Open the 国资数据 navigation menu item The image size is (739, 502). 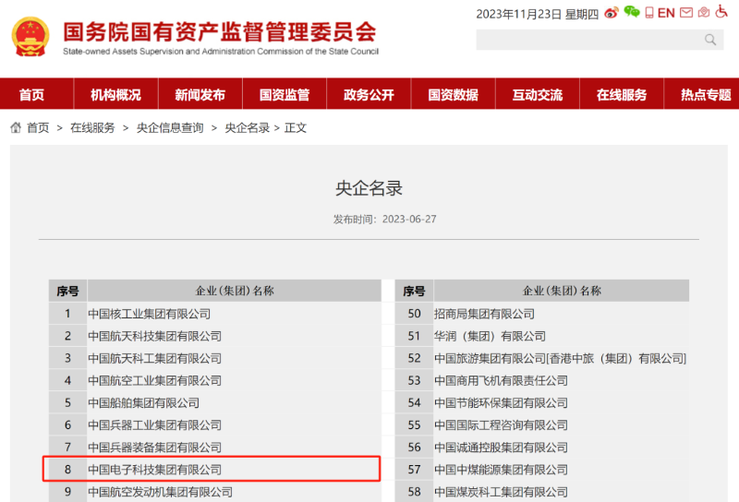click(454, 95)
